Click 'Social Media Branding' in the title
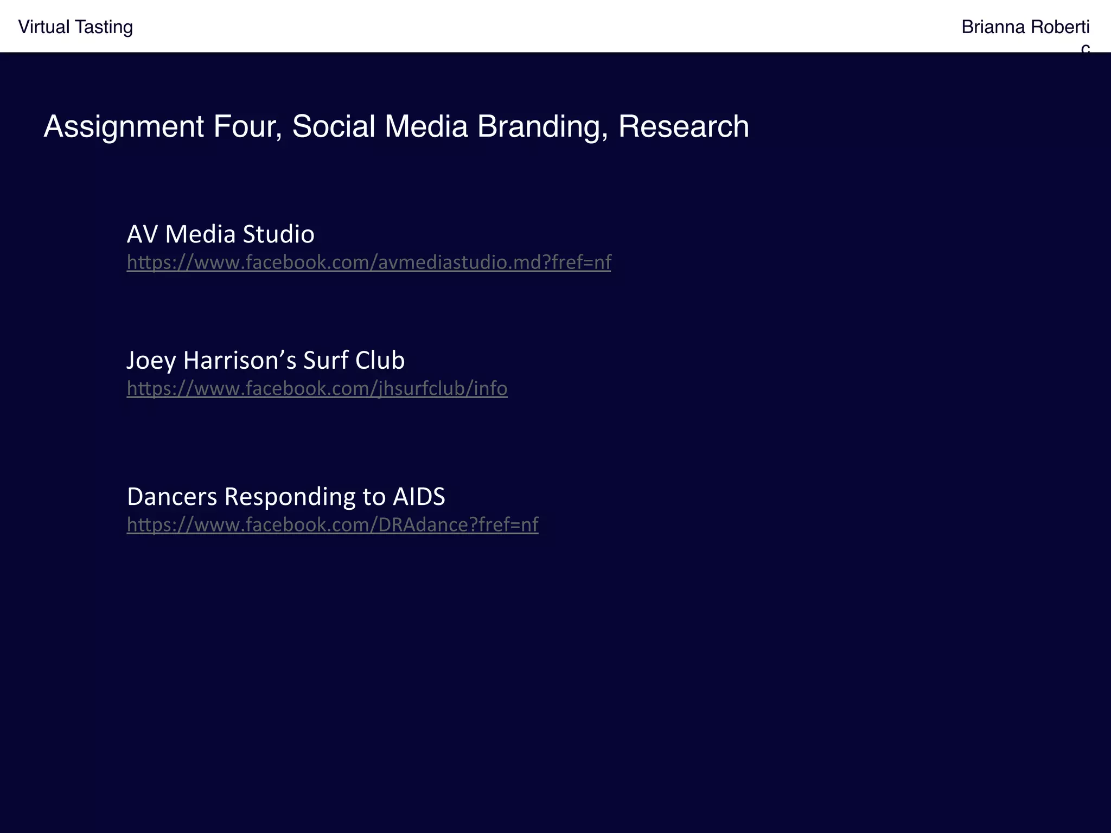 tap(450, 127)
